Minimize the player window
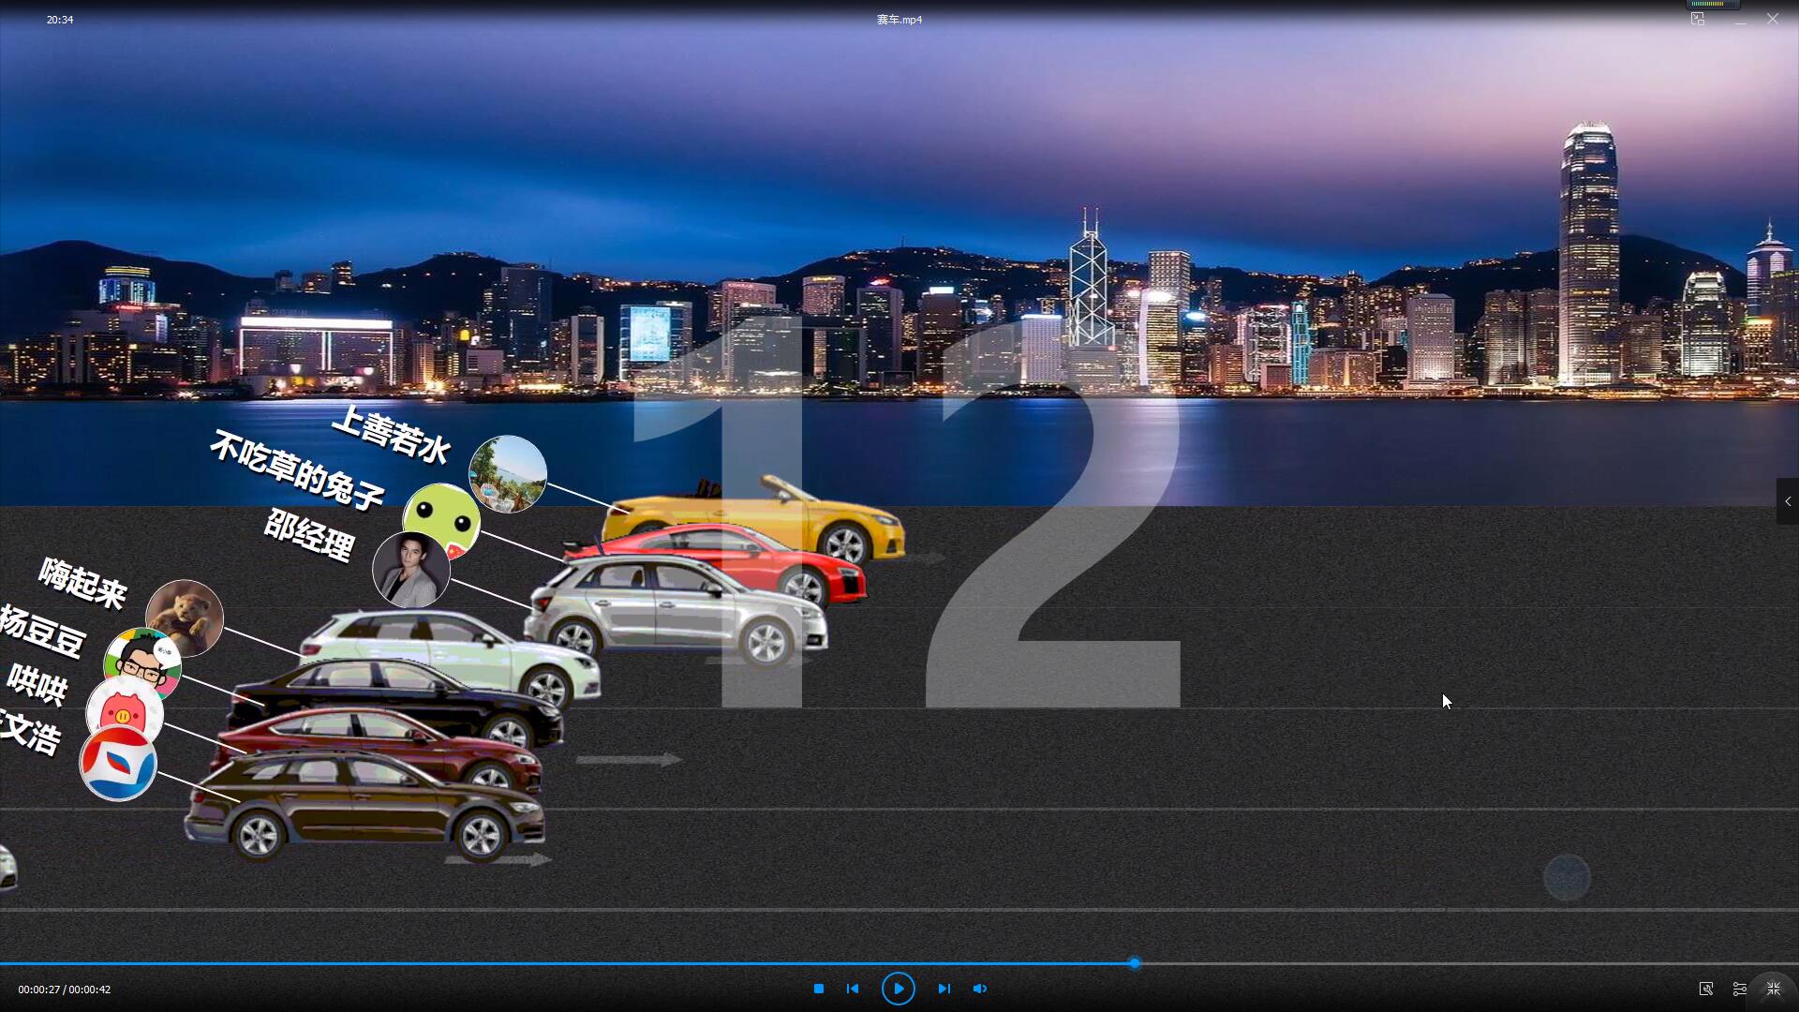The height and width of the screenshot is (1012, 1799). (1741, 20)
